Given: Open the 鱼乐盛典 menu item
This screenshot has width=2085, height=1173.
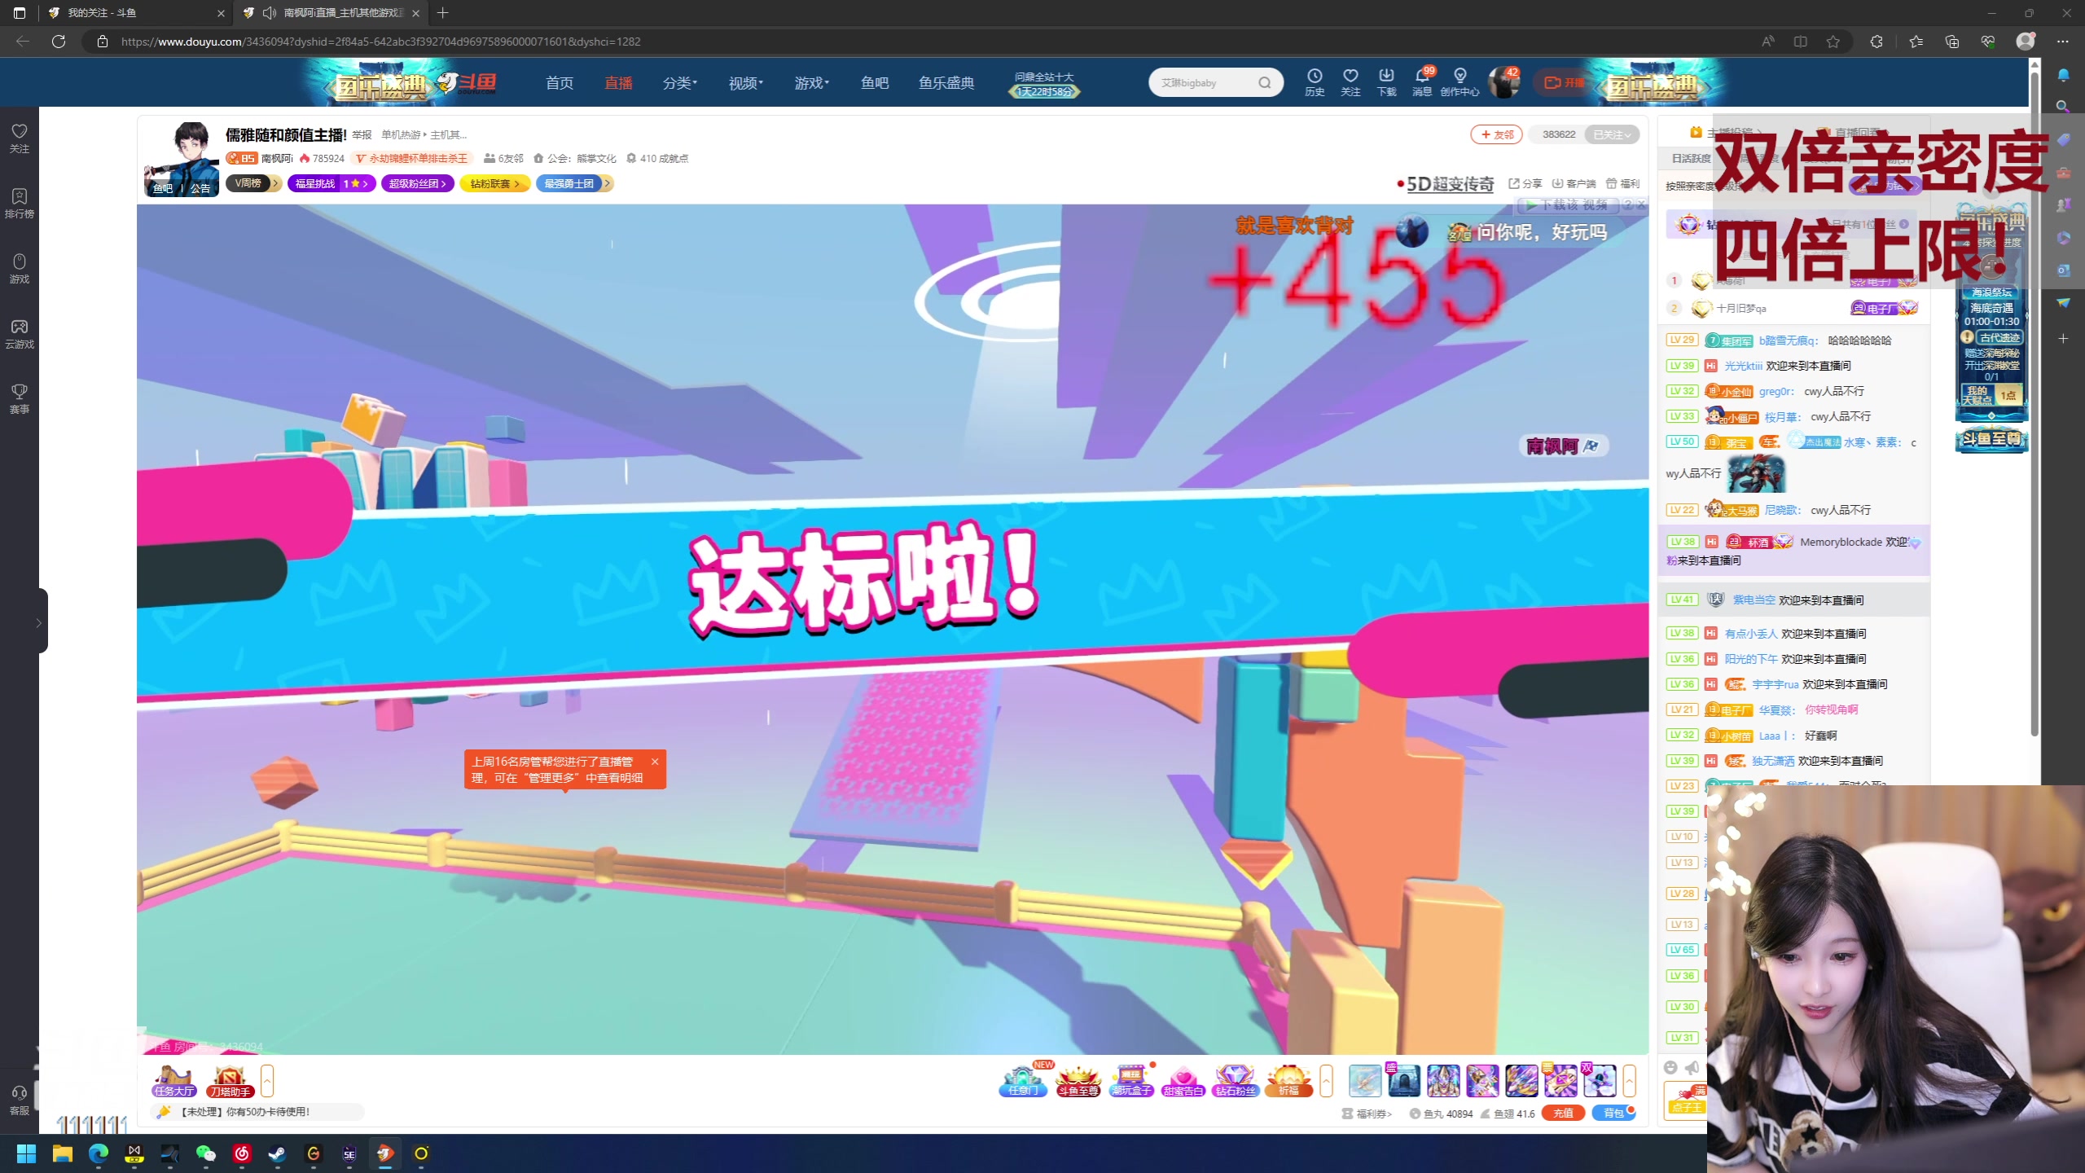Looking at the screenshot, I should pyautogui.click(x=946, y=82).
